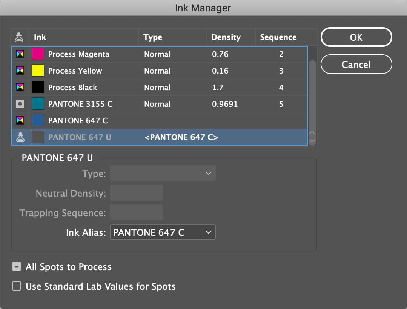Click sequence value 2 for Process Magenta

coord(281,54)
